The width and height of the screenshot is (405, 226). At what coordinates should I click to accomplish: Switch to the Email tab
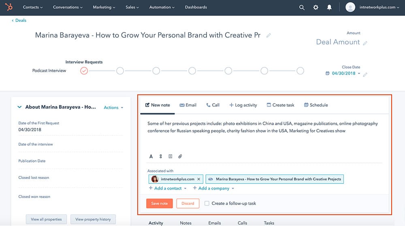pyautogui.click(x=188, y=105)
